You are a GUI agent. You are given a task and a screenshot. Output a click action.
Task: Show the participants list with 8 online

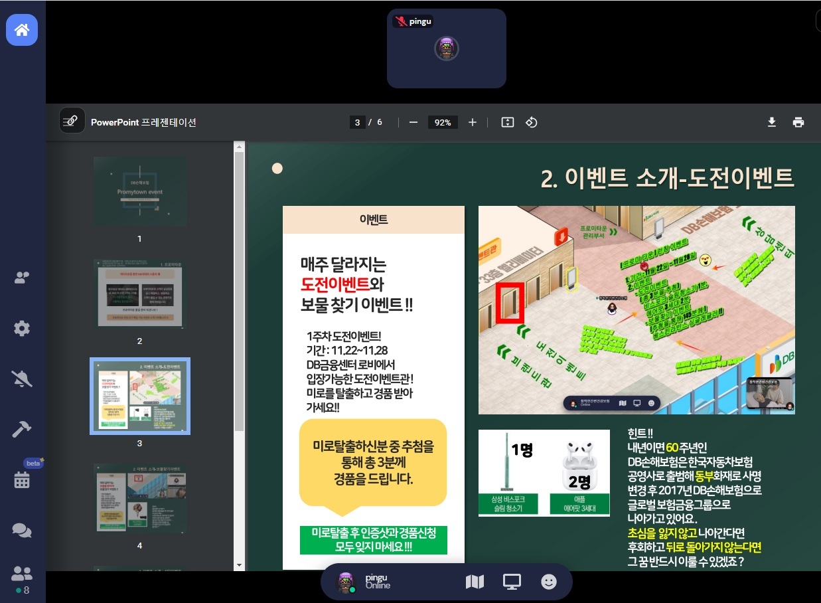click(22, 578)
